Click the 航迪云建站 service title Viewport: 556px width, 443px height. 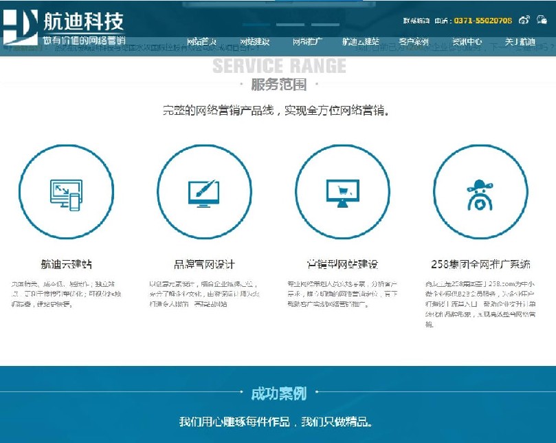(66, 264)
